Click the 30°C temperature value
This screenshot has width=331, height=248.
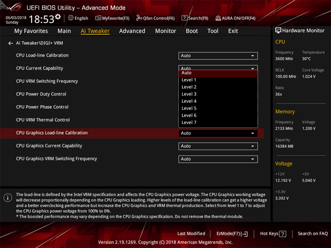tap(306, 59)
